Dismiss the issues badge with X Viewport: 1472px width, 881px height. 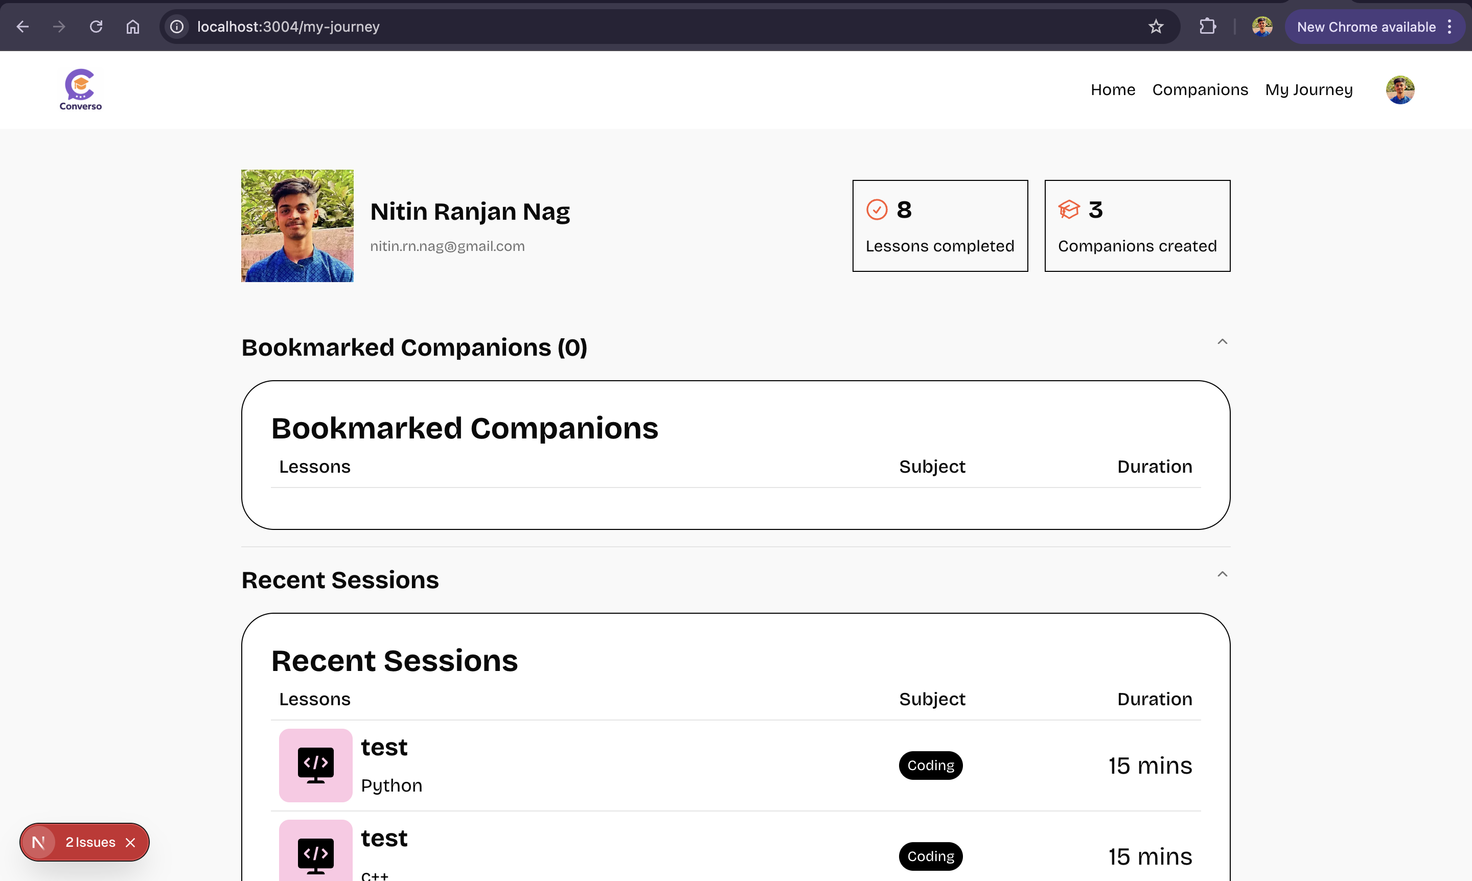131,842
